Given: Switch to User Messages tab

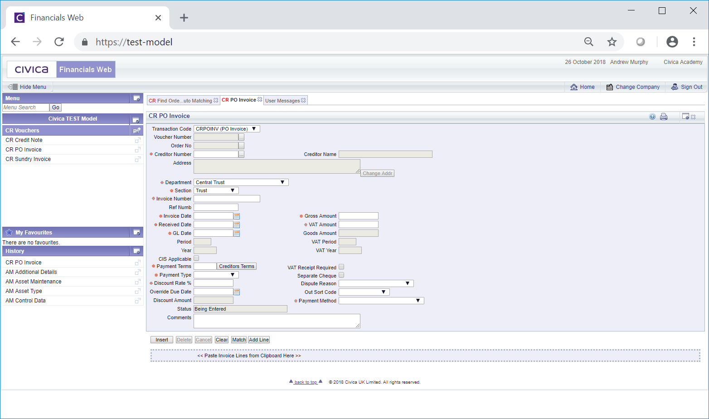Looking at the screenshot, I should point(282,101).
